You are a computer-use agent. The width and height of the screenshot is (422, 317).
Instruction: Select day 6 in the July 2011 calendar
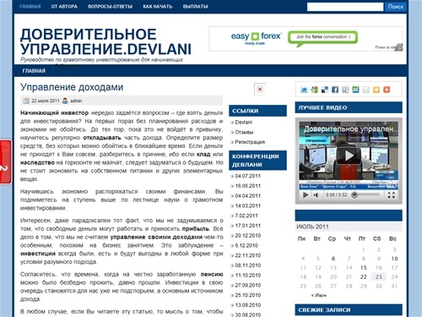tap(333, 259)
